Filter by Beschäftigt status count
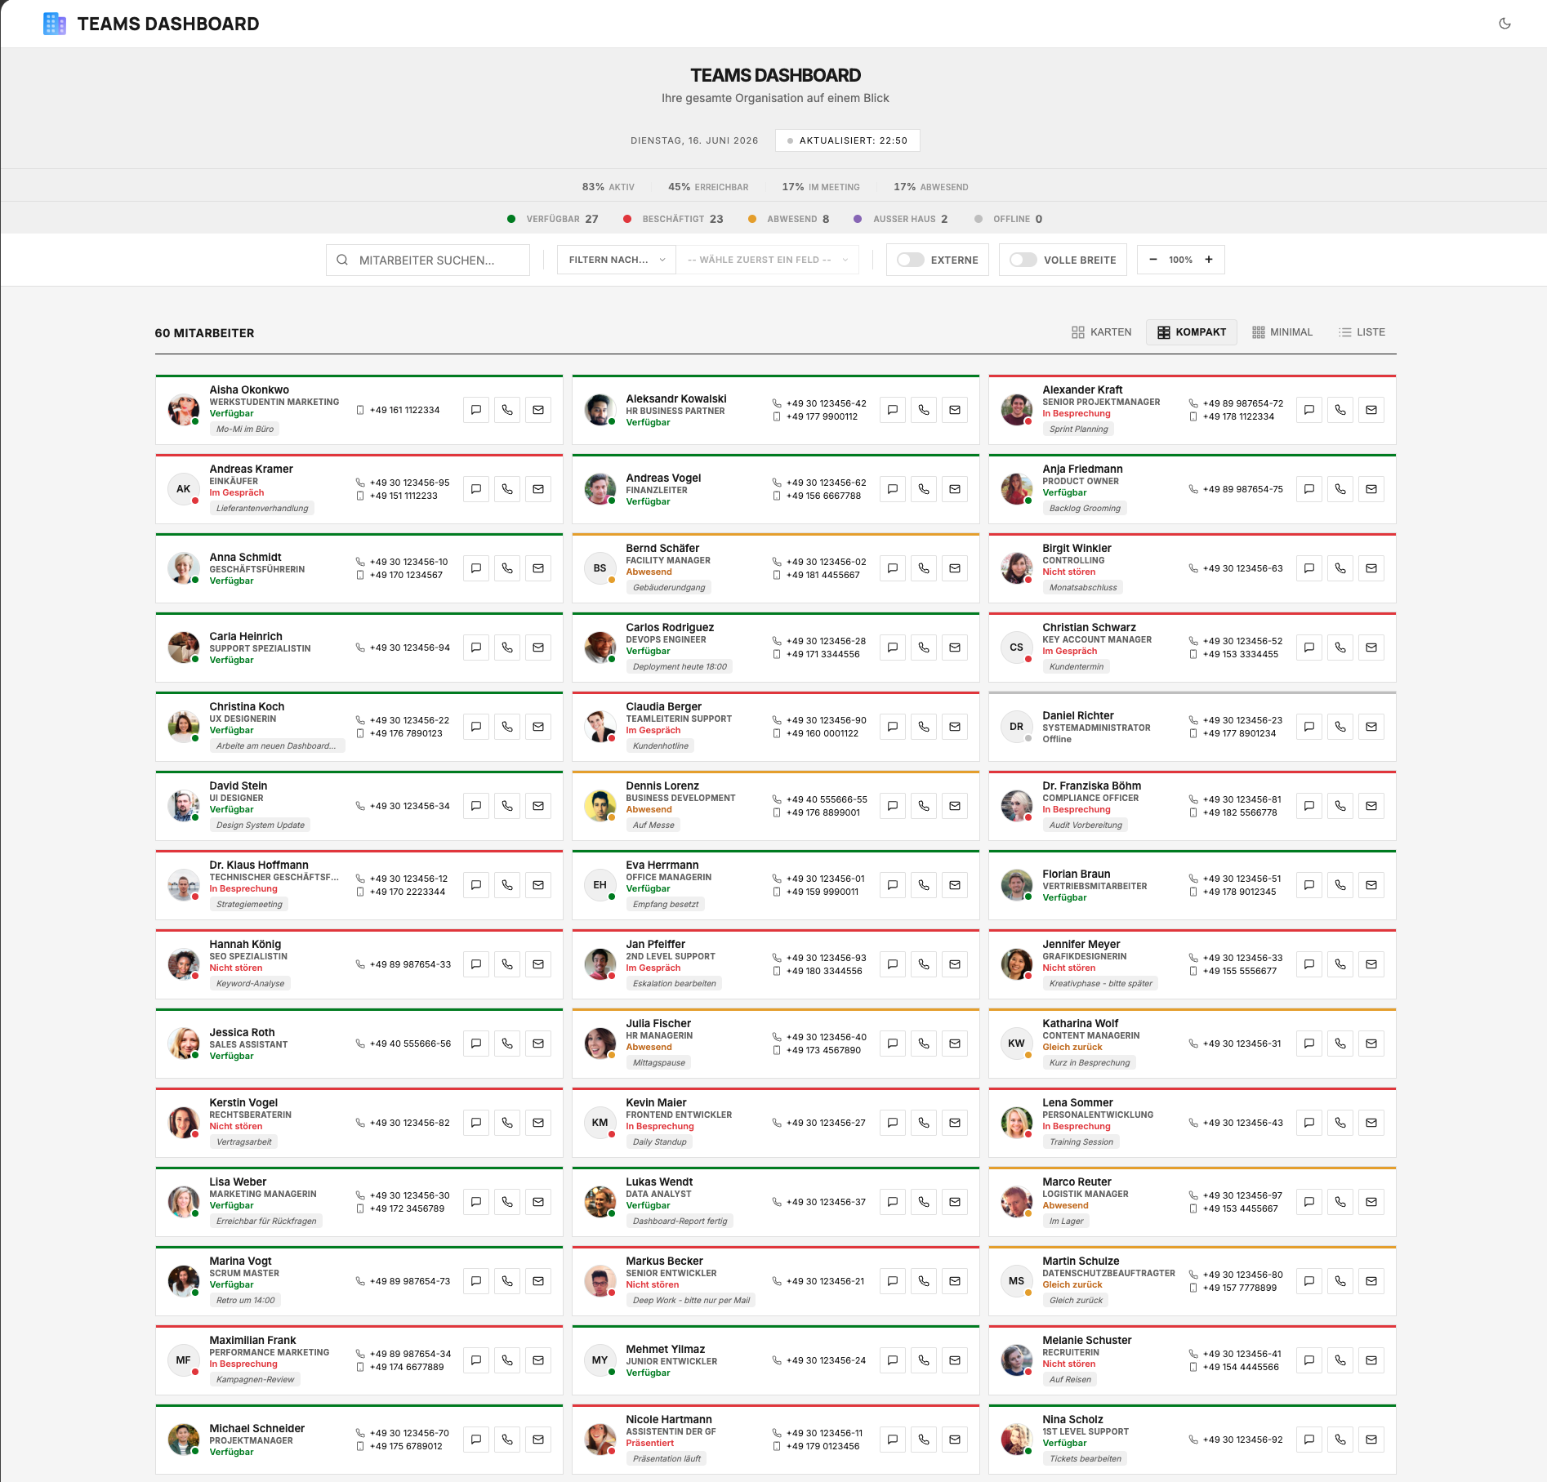The height and width of the screenshot is (1482, 1547). (x=673, y=219)
